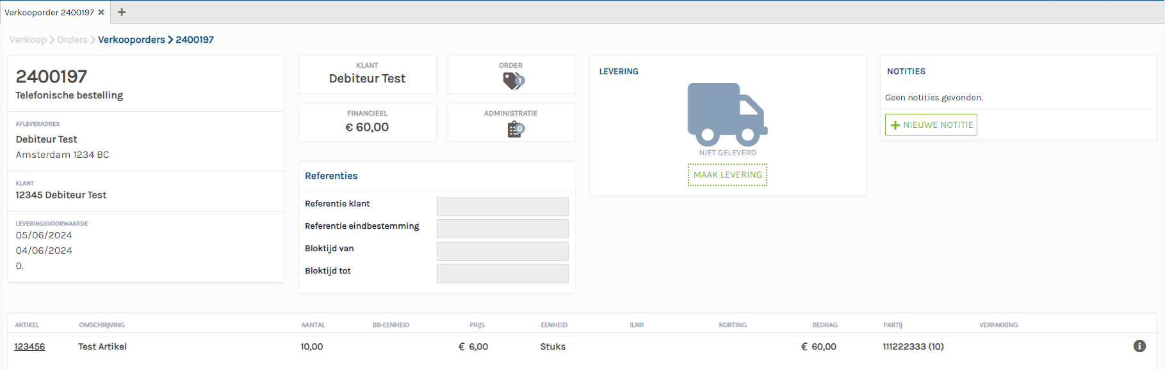The height and width of the screenshot is (370, 1165).
Task: Go to Verkooporders breadcrumb
Action: pyautogui.click(x=131, y=40)
